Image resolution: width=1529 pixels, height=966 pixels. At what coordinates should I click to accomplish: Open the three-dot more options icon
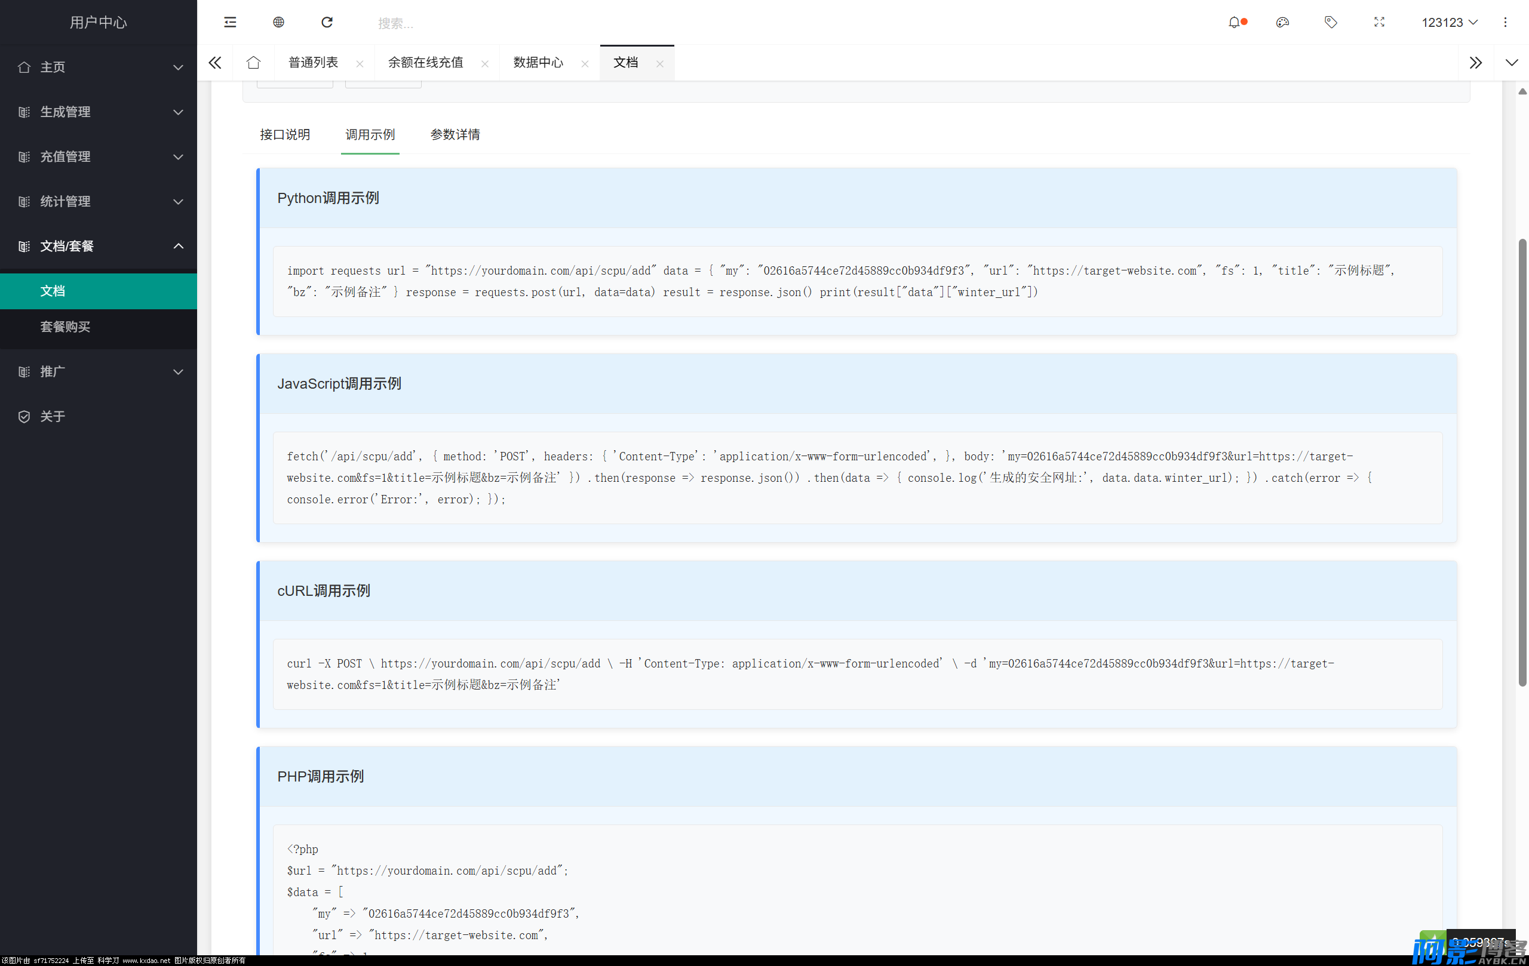point(1505,22)
